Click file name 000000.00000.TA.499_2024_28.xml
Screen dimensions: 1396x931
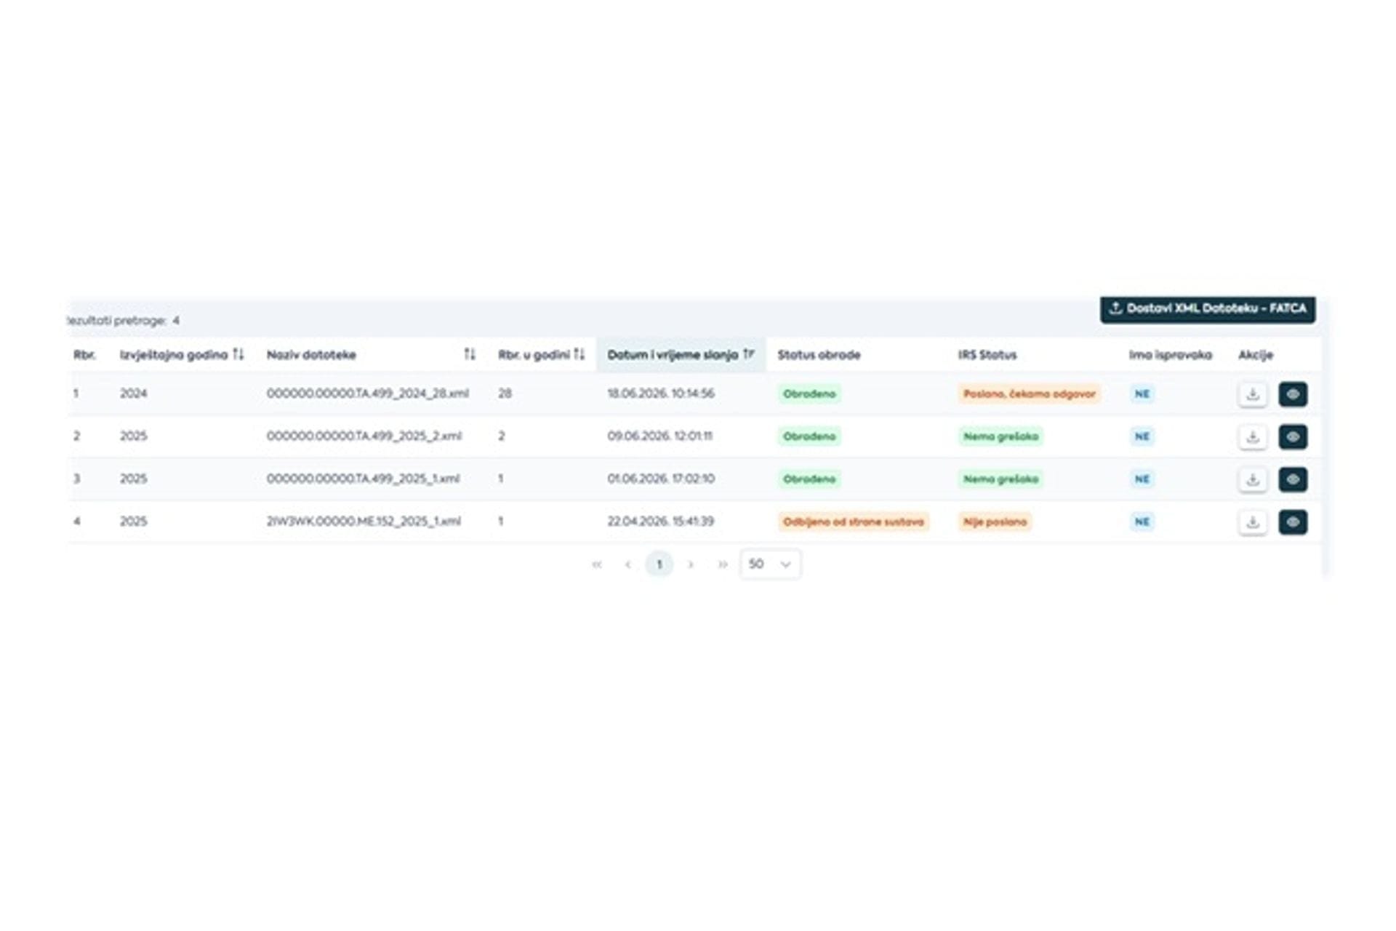[x=367, y=393]
